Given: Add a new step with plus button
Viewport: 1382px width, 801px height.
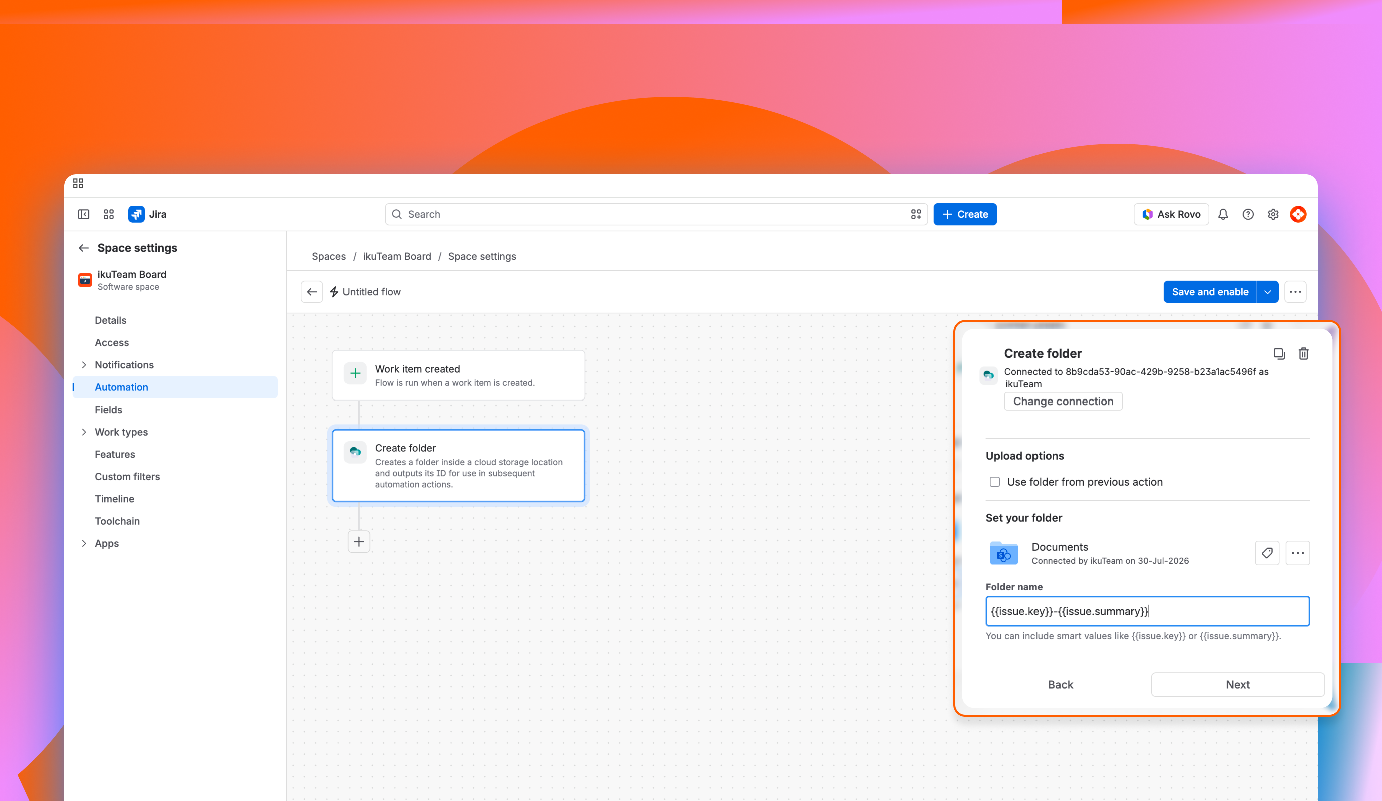Looking at the screenshot, I should coord(359,542).
